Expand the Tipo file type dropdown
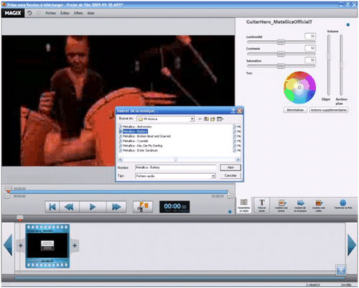 213,176
